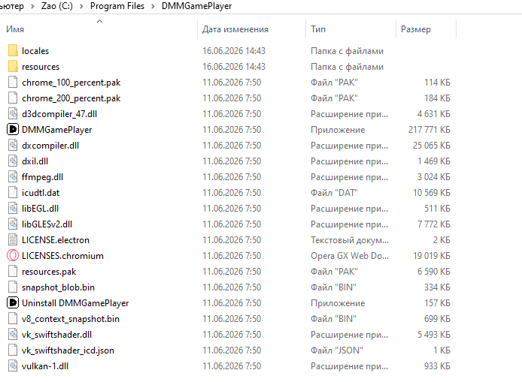
Task: Click the icudtl.dat file icon
Action: pyautogui.click(x=13, y=193)
